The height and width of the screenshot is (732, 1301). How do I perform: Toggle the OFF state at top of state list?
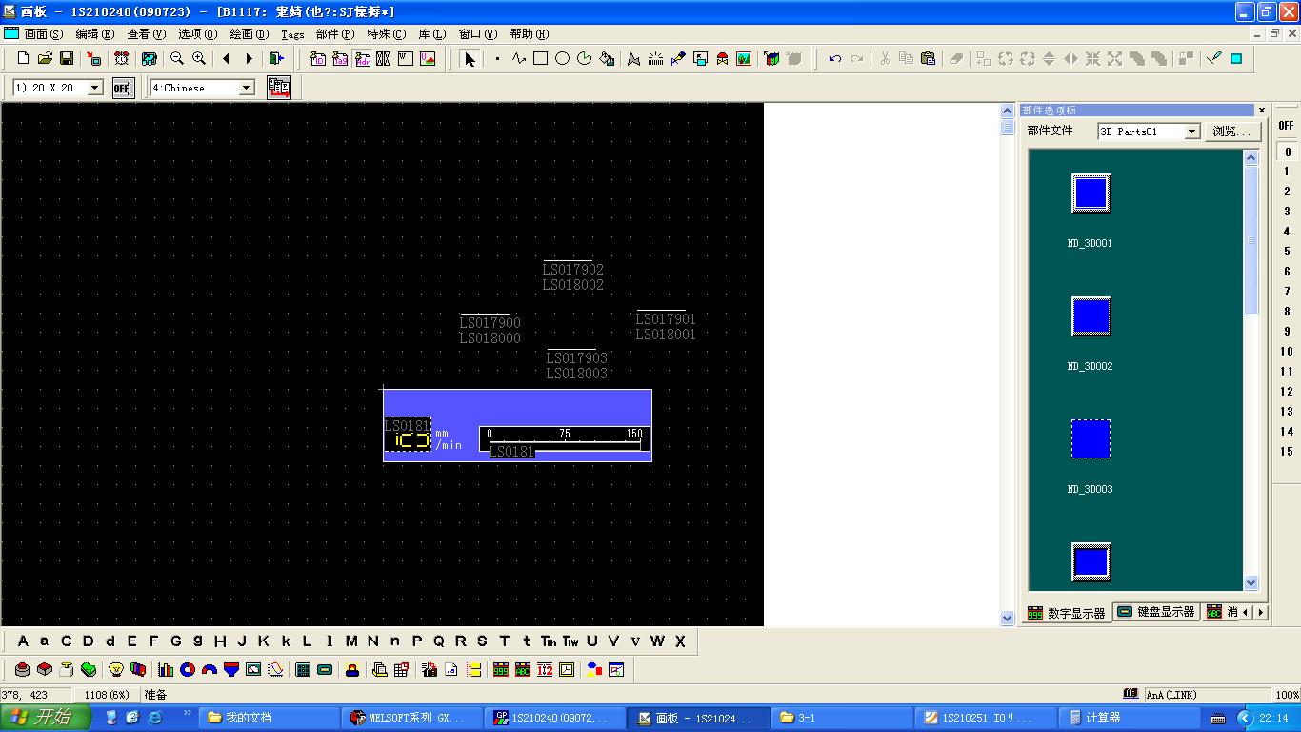click(x=1286, y=126)
